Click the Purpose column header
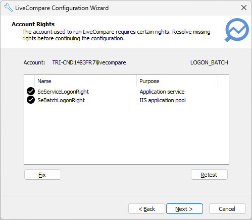 pyautogui.click(x=177, y=81)
